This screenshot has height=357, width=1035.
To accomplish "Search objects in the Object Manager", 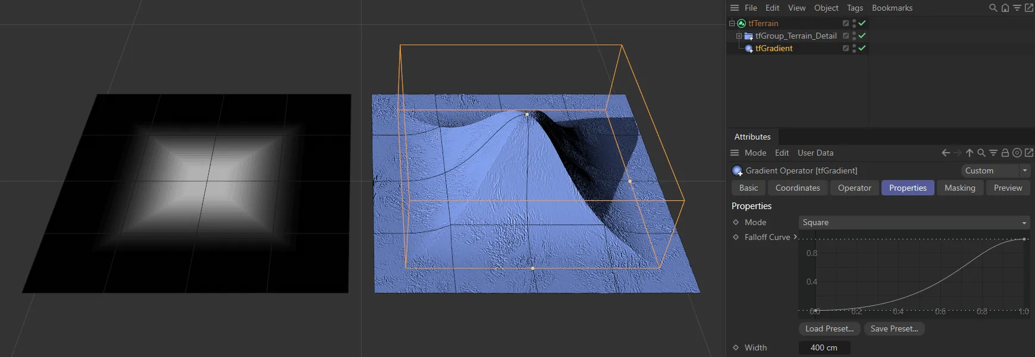I will [x=993, y=8].
